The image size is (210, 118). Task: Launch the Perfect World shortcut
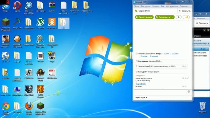coord(40,75)
